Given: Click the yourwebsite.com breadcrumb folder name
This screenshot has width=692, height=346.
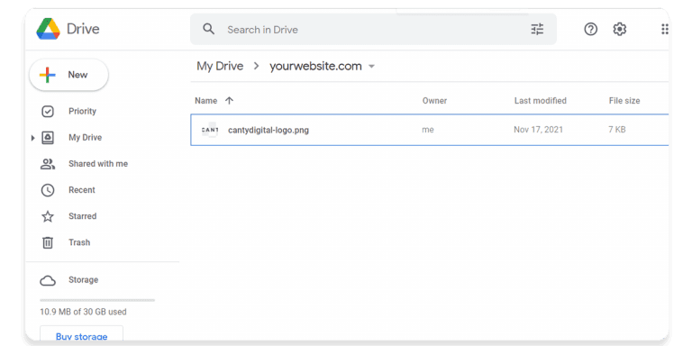Looking at the screenshot, I should click(315, 66).
